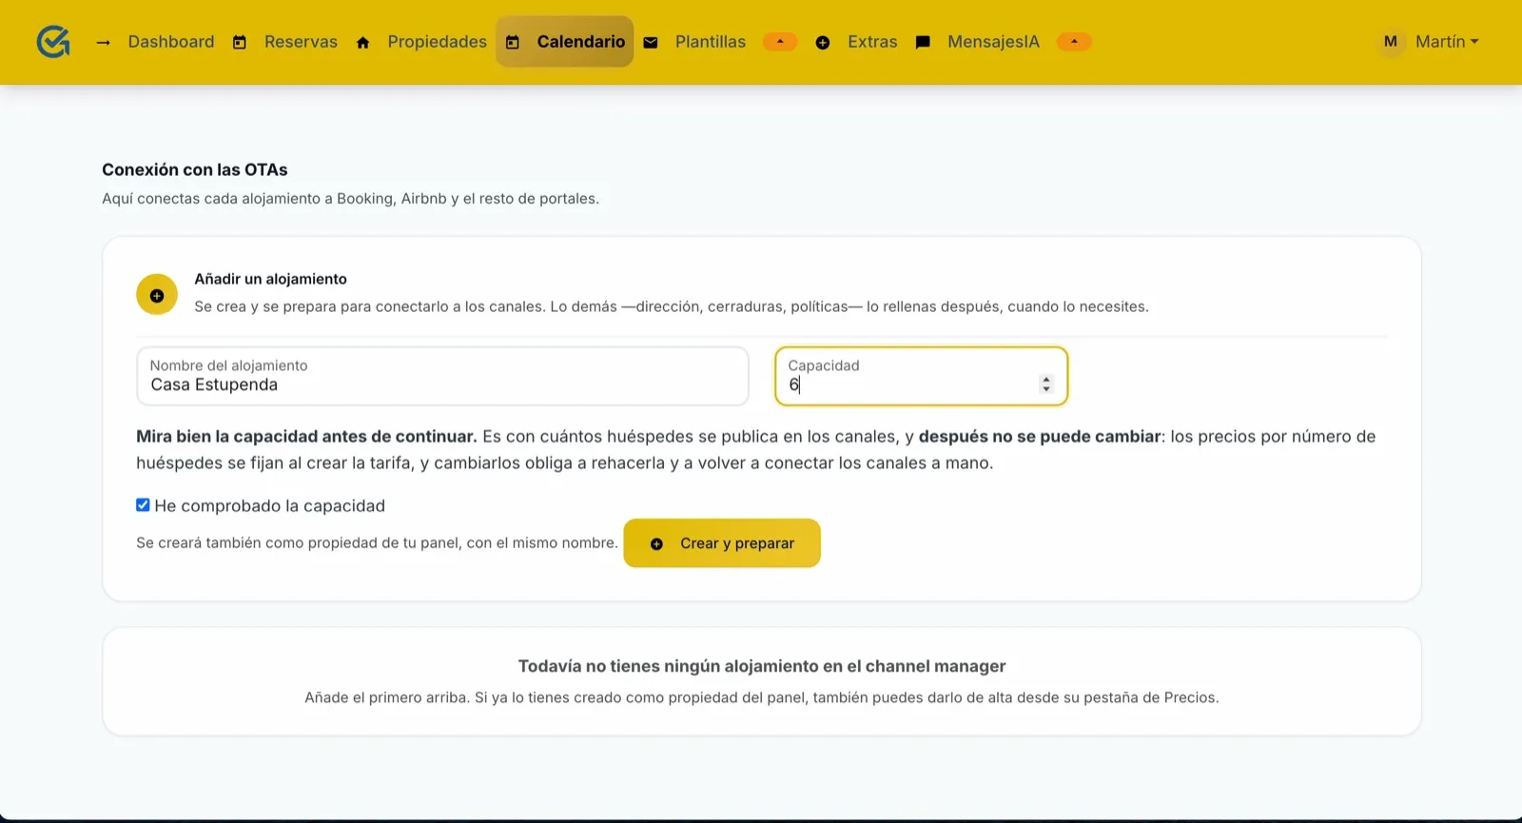The height and width of the screenshot is (823, 1522).
Task: Click the checkmark logo in the navbar
Action: tap(53, 42)
